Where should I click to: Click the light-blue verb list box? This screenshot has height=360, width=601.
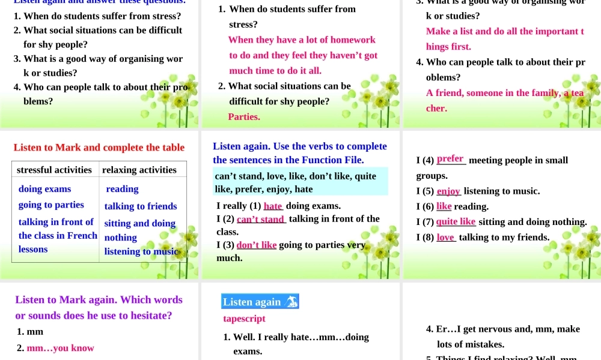pos(300,182)
